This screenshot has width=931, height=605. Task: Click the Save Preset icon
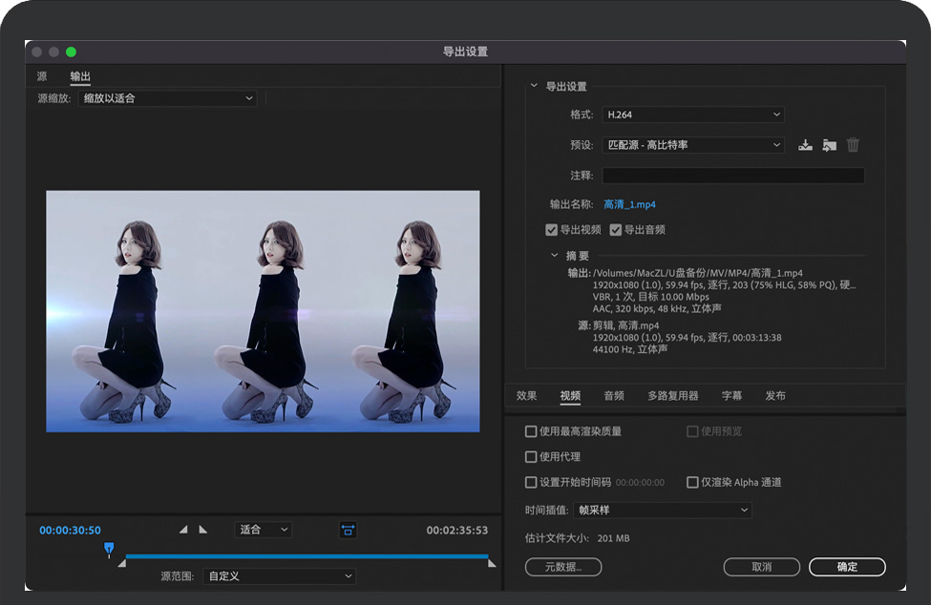[805, 145]
